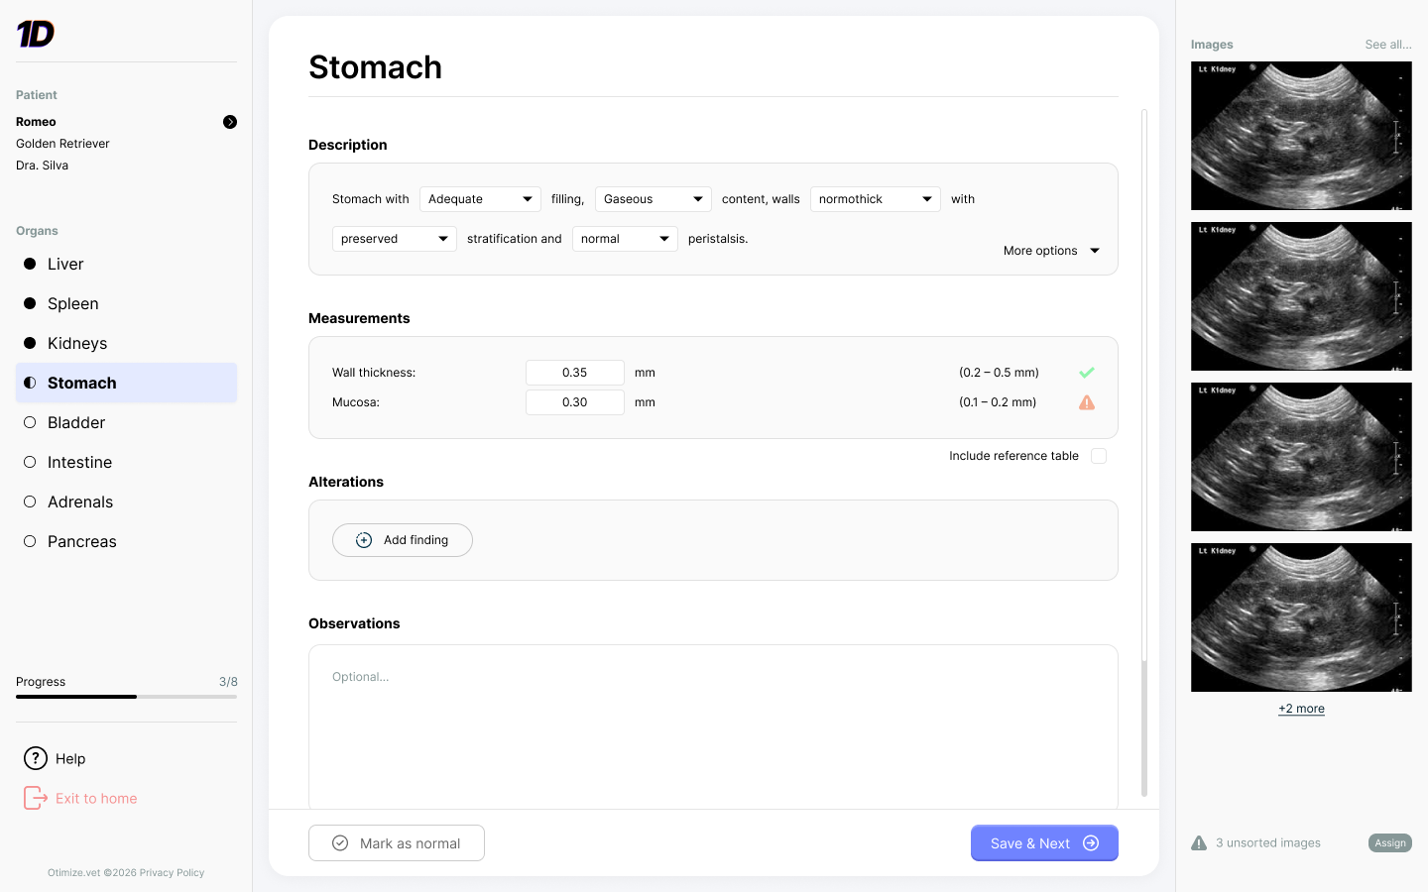Open patient Romeo details arrow icon
Viewport: 1428px width, 892px height.
tap(230, 122)
